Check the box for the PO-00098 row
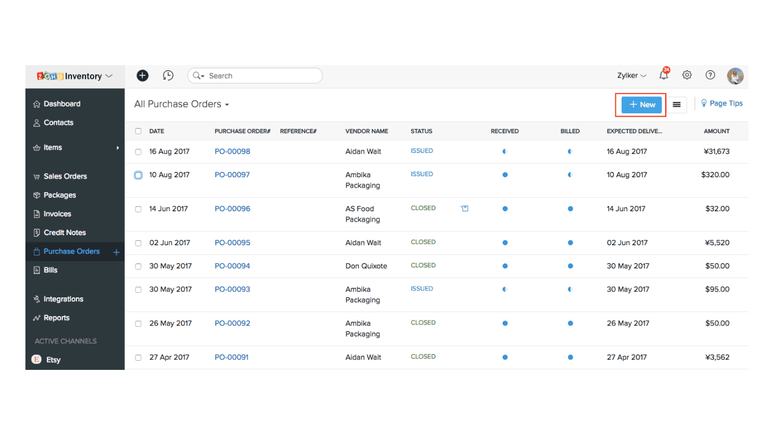This screenshot has width=774, height=435. click(x=138, y=152)
